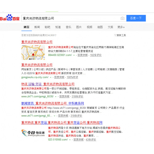154x154 pixels.
Task: Open result 物流_运输_货运_重庆共济物流有限公司
Action: click(x=48, y=84)
